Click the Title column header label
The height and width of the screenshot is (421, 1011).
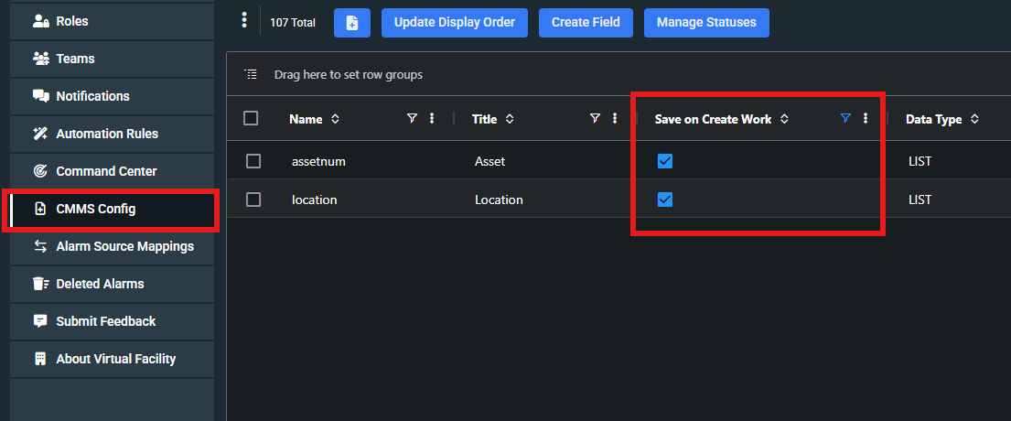click(x=484, y=119)
